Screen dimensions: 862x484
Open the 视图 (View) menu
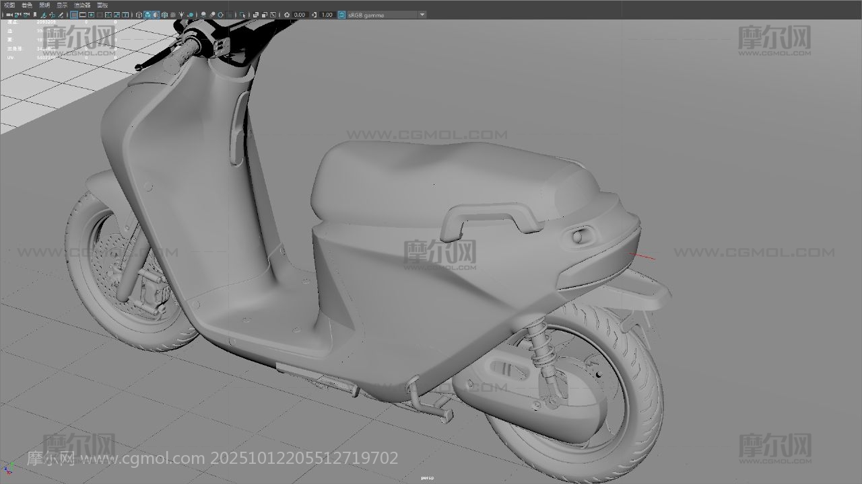tap(9, 5)
